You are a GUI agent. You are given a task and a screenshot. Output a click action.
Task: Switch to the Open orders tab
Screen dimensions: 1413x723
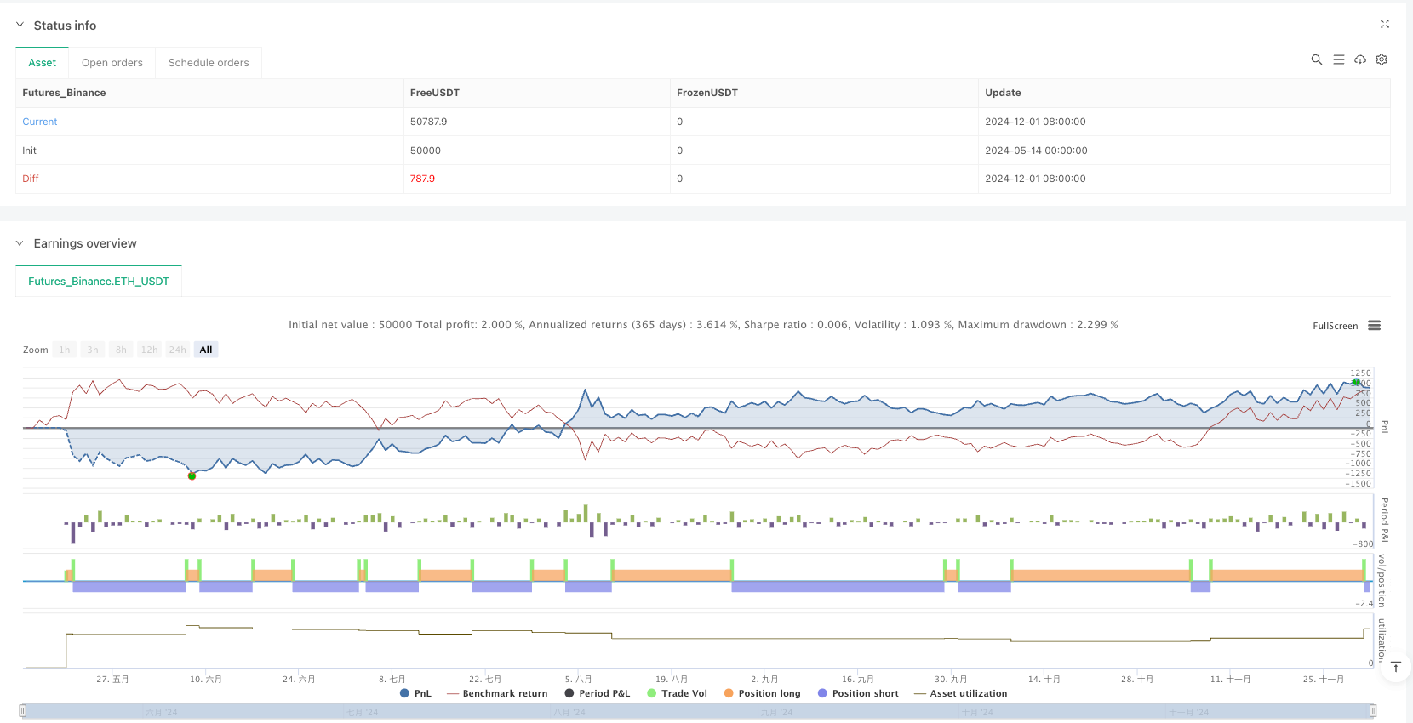pos(112,63)
